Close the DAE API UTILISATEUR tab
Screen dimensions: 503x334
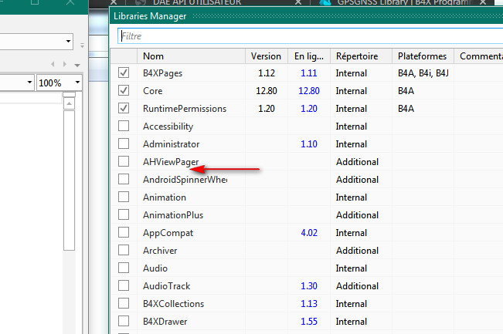298,2
